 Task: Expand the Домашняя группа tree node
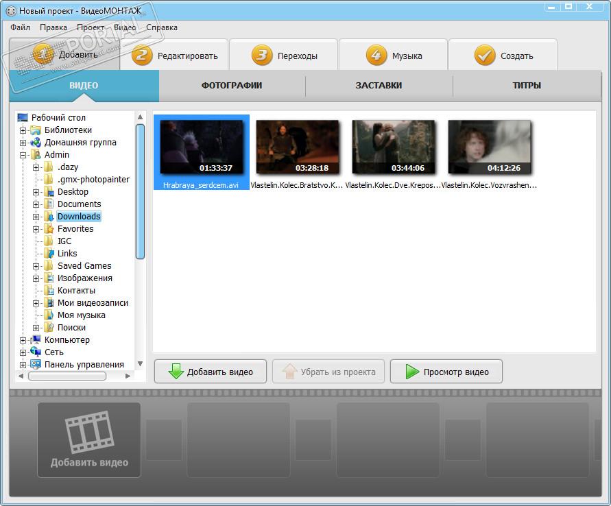23,143
